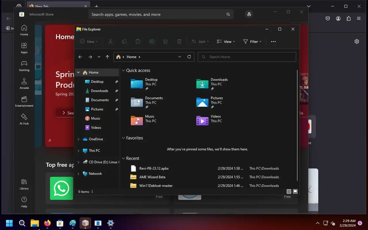Screen dimensions: 368x230
Task: Open Music folder tile in Quick access
Action: [143, 121]
